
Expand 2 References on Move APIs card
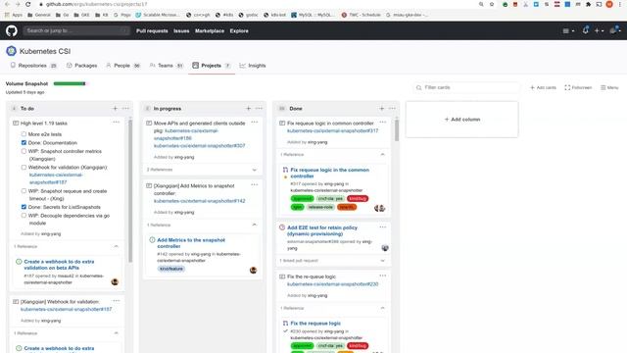coord(255,170)
